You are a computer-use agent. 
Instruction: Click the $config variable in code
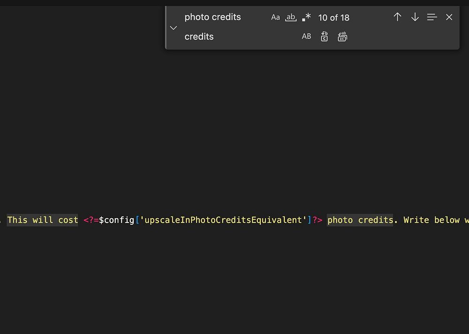(x=116, y=220)
